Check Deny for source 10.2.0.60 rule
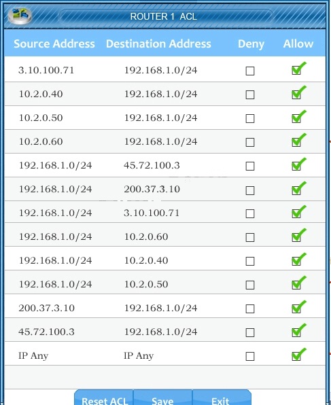The width and height of the screenshot is (331, 405). click(x=250, y=142)
